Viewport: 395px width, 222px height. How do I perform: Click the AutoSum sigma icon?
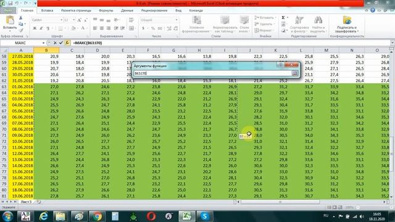click(x=283, y=18)
